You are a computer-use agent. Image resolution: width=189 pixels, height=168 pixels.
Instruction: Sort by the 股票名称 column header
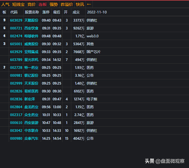(x=32, y=12)
